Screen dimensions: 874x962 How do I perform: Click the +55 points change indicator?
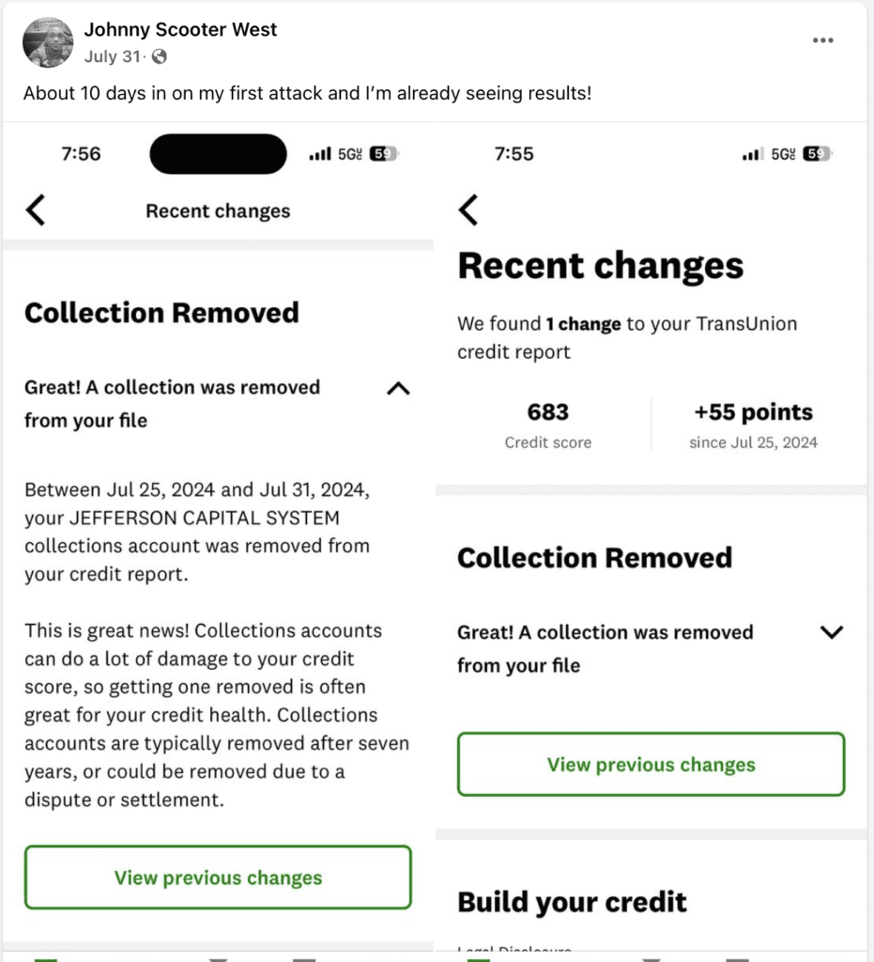[x=753, y=412]
